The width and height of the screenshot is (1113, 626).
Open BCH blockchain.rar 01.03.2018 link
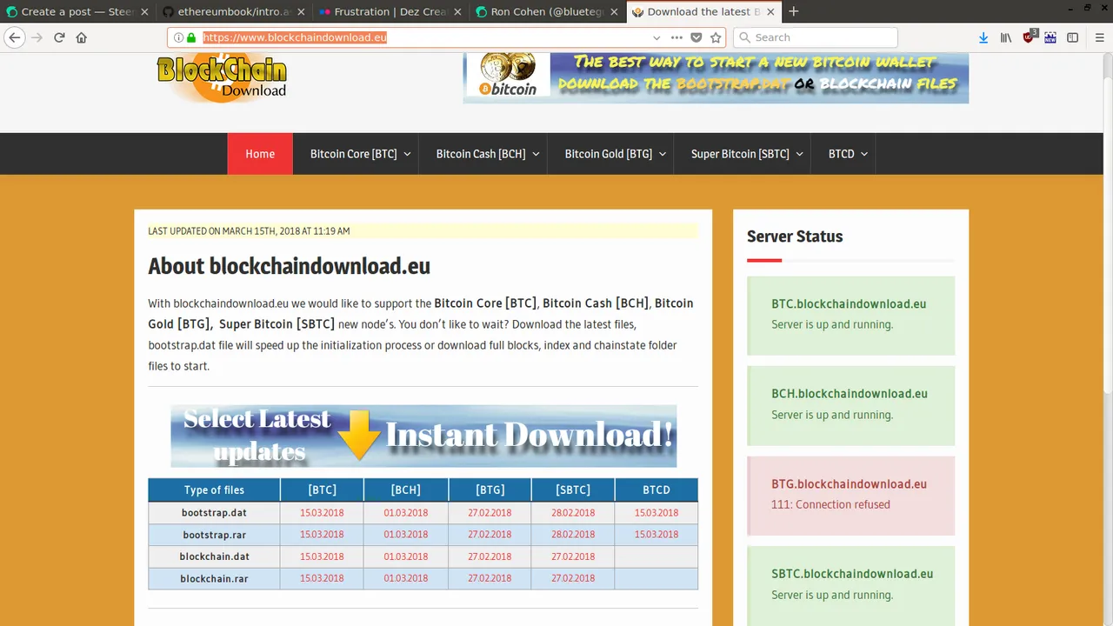[406, 578]
